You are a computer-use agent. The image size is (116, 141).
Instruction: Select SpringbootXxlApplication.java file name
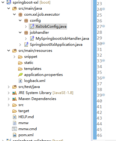[x=56, y=45]
